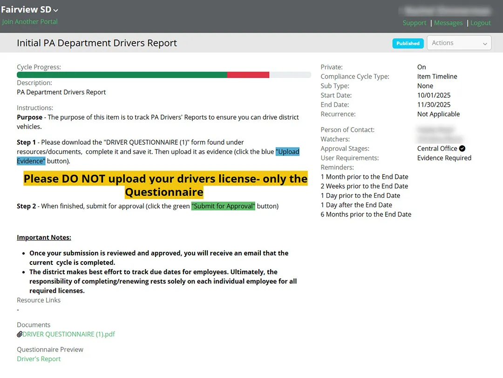Click the 1 Day after the End Date reminder

[356, 204]
